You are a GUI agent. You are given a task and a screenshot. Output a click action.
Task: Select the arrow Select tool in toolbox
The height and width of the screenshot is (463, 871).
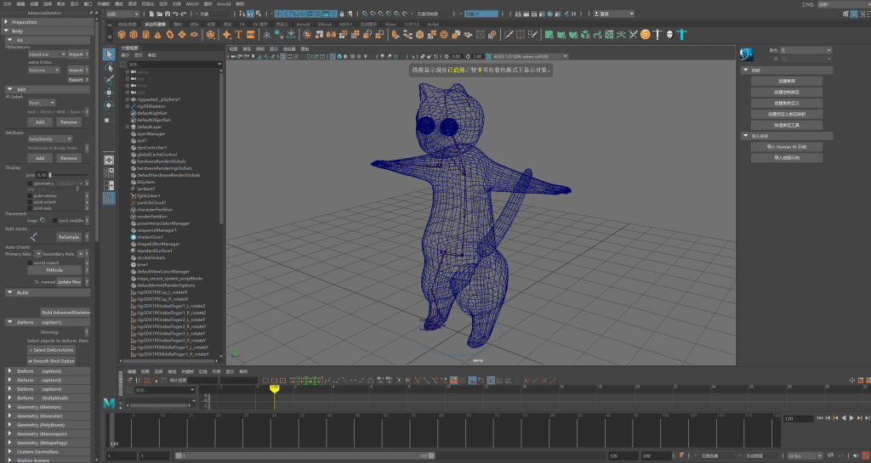coord(109,54)
